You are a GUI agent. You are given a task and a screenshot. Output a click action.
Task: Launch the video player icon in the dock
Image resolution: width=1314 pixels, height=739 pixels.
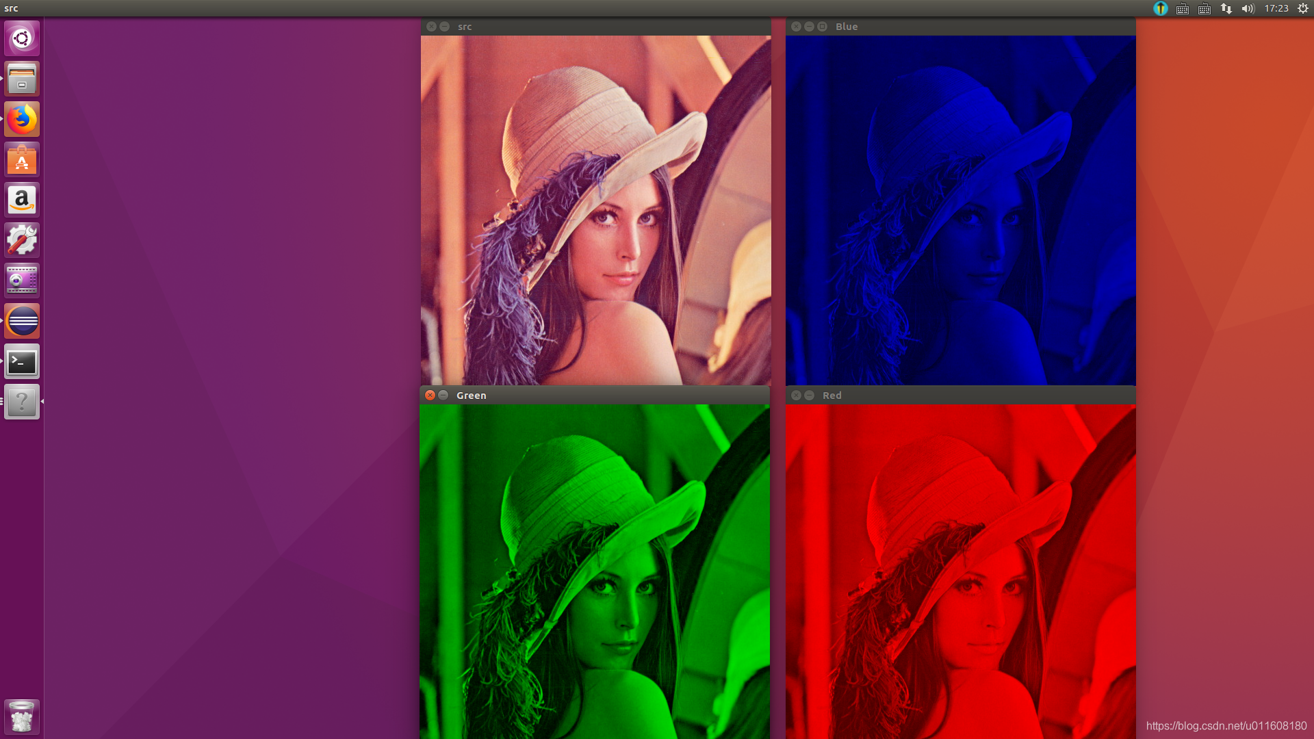[21, 280]
